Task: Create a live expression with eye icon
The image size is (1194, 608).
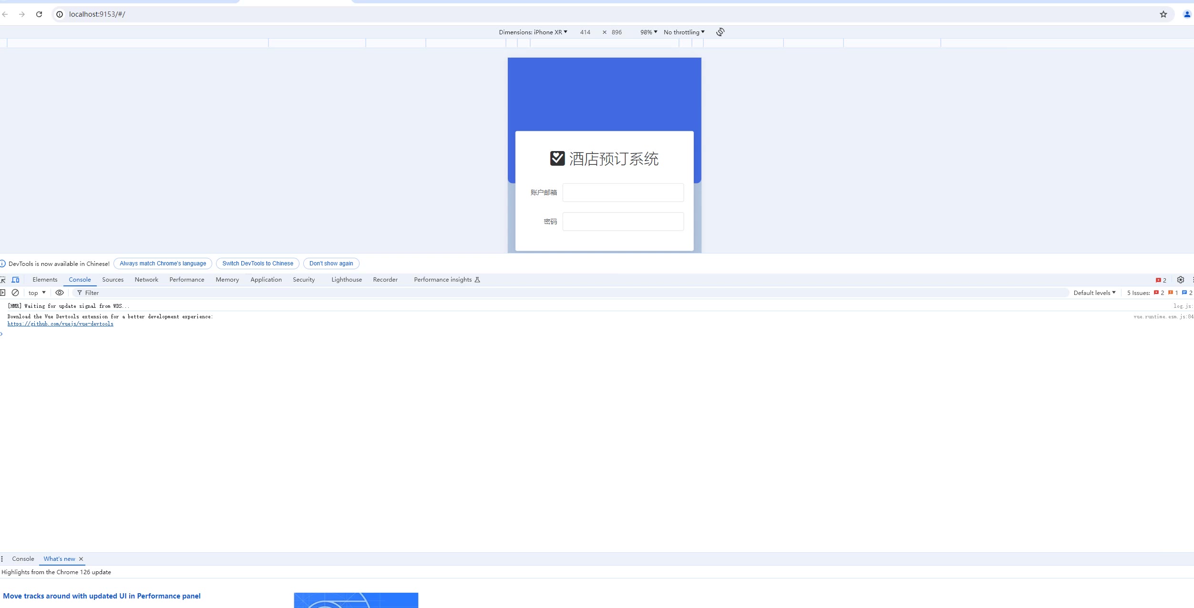Action: click(60, 293)
